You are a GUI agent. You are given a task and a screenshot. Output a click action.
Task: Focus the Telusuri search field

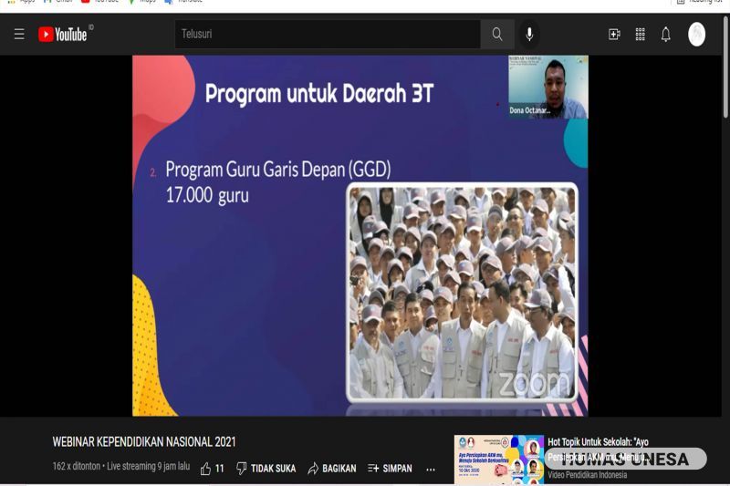coord(328,34)
